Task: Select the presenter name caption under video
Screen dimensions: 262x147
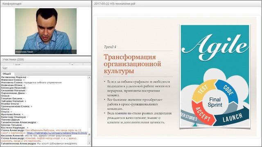Action: [25, 52]
